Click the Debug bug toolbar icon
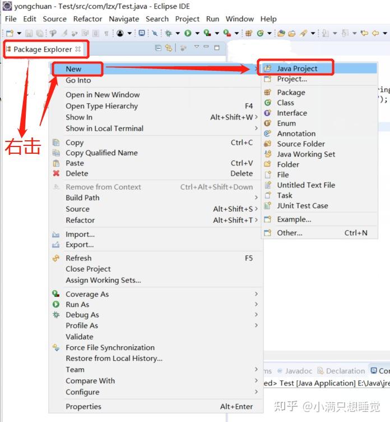Image resolution: width=390 pixels, height=422 pixels. tap(169, 33)
